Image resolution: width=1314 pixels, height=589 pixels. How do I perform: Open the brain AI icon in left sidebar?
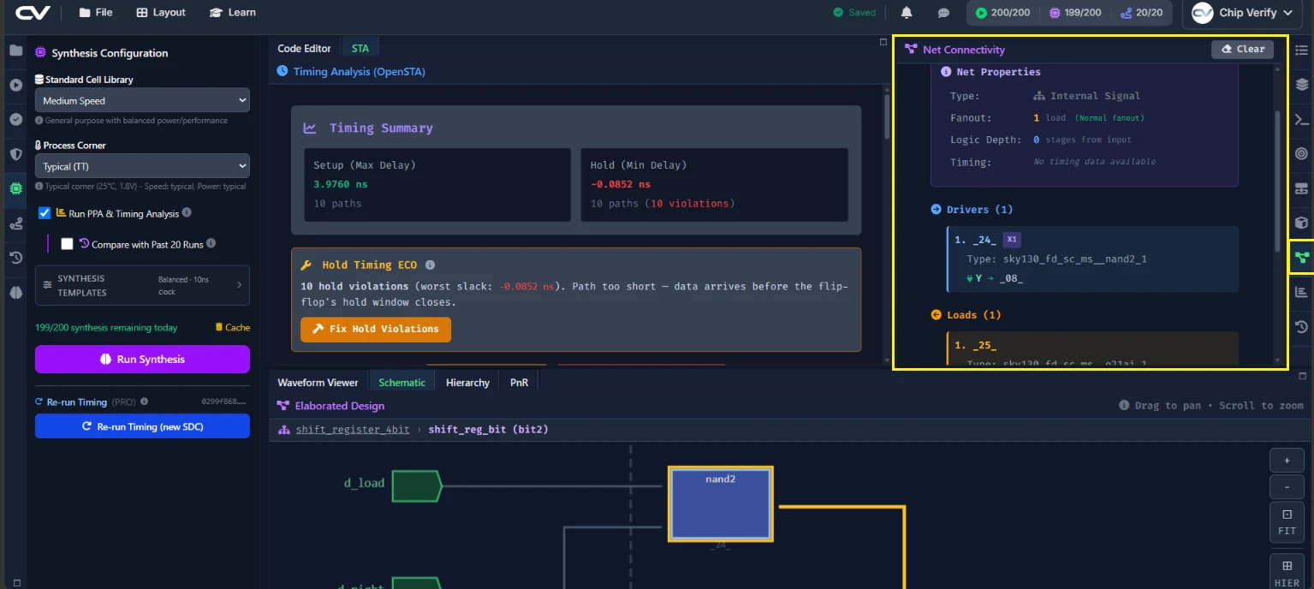[15, 292]
